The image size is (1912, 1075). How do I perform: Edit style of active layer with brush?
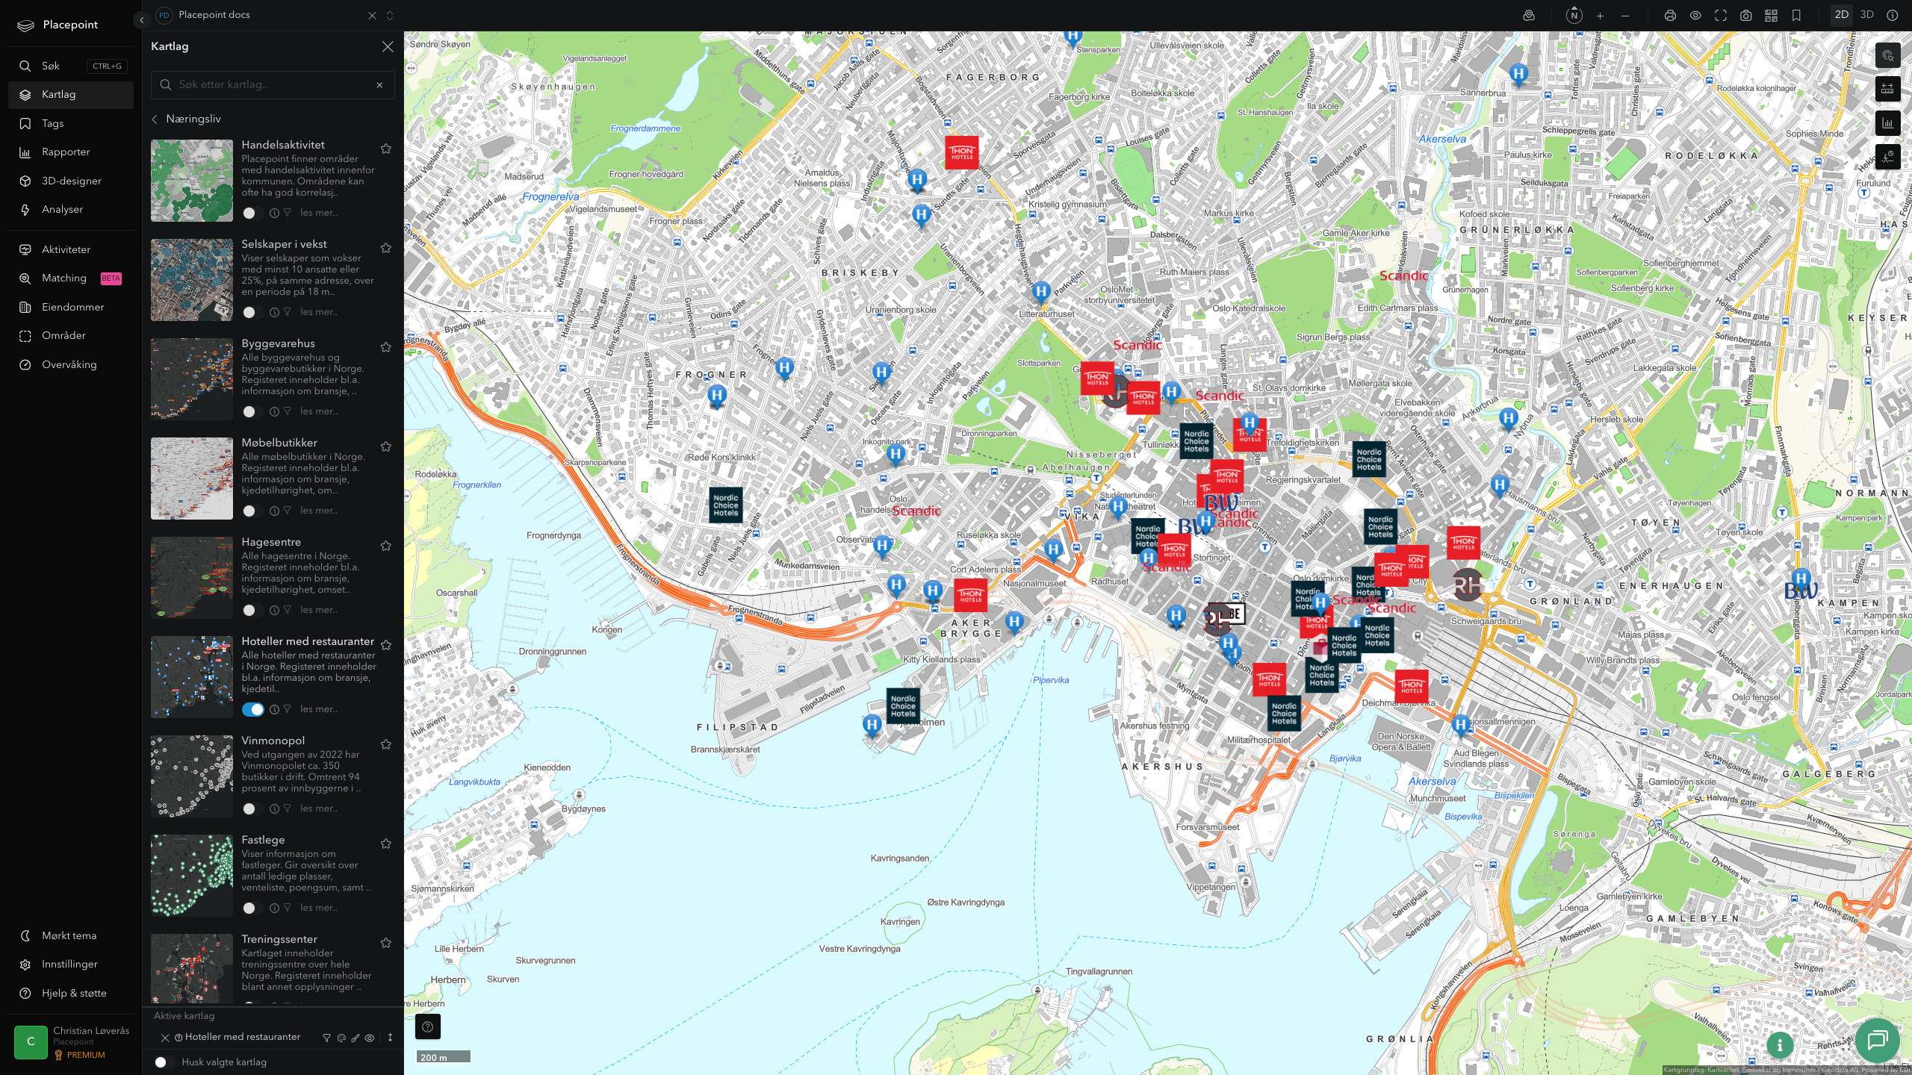tap(356, 1038)
